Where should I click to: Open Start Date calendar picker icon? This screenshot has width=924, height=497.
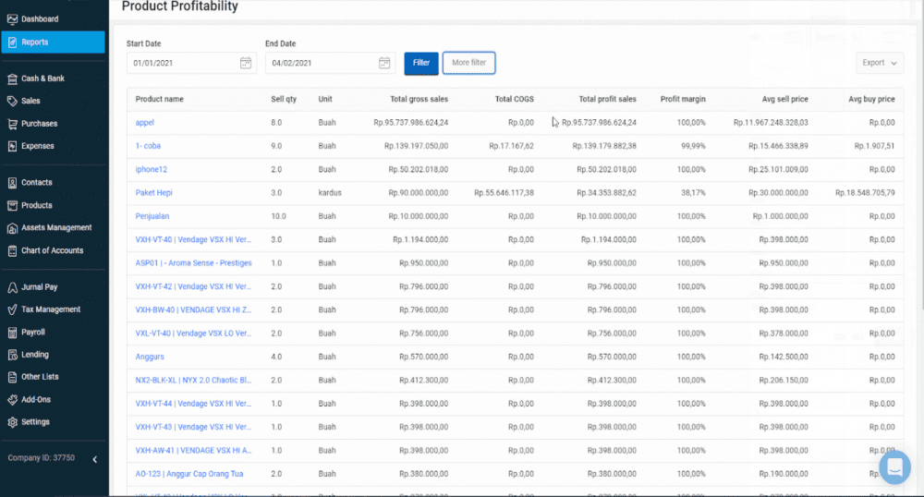tap(246, 63)
